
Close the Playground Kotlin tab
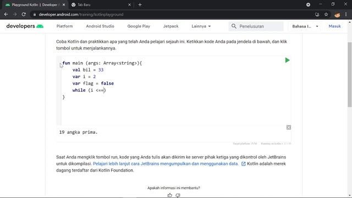64,5
